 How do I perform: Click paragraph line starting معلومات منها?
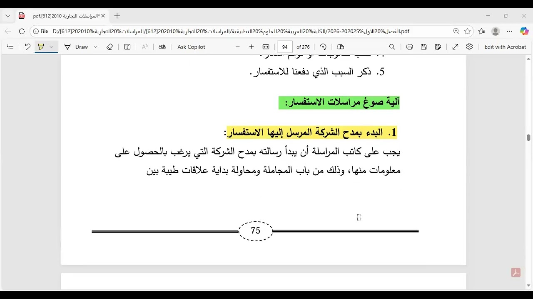(274, 170)
